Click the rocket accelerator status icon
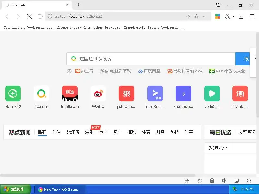 tap(187, 181)
